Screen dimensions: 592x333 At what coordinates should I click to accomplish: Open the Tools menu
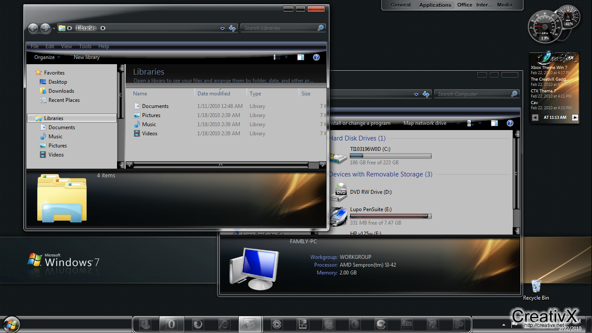[x=85, y=46]
